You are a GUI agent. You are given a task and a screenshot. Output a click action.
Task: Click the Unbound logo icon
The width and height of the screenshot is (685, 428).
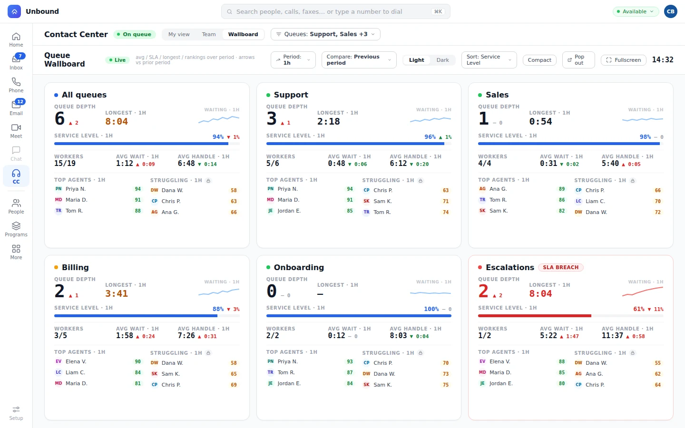click(x=14, y=11)
